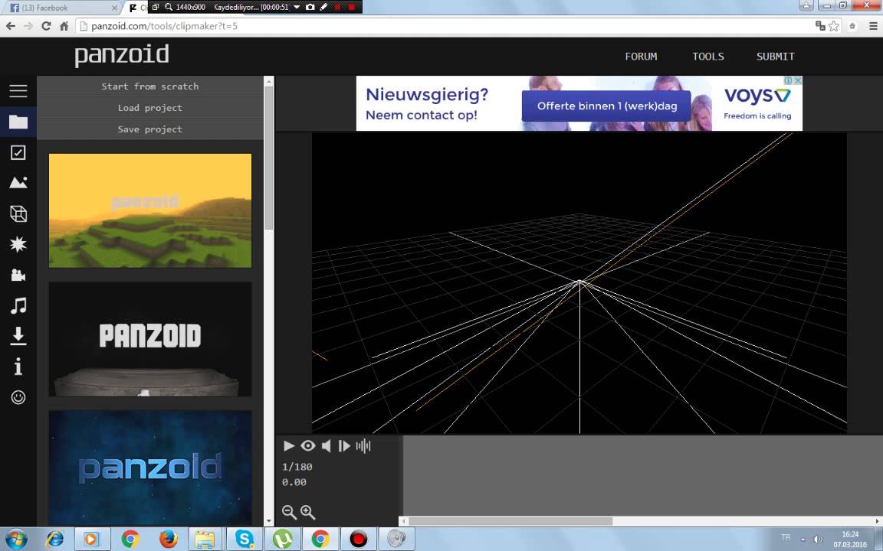Zoom out the timeline
883x551 pixels.
[290, 512]
